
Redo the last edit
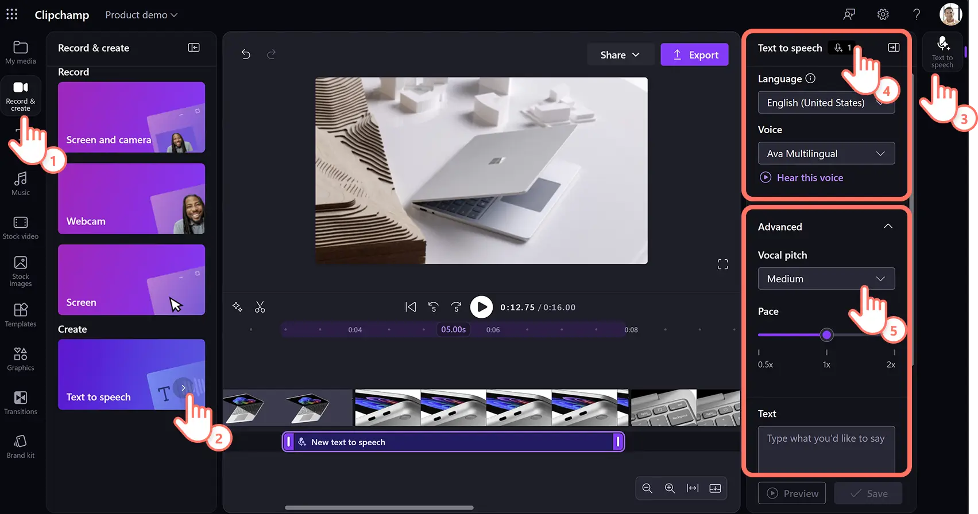coord(271,54)
